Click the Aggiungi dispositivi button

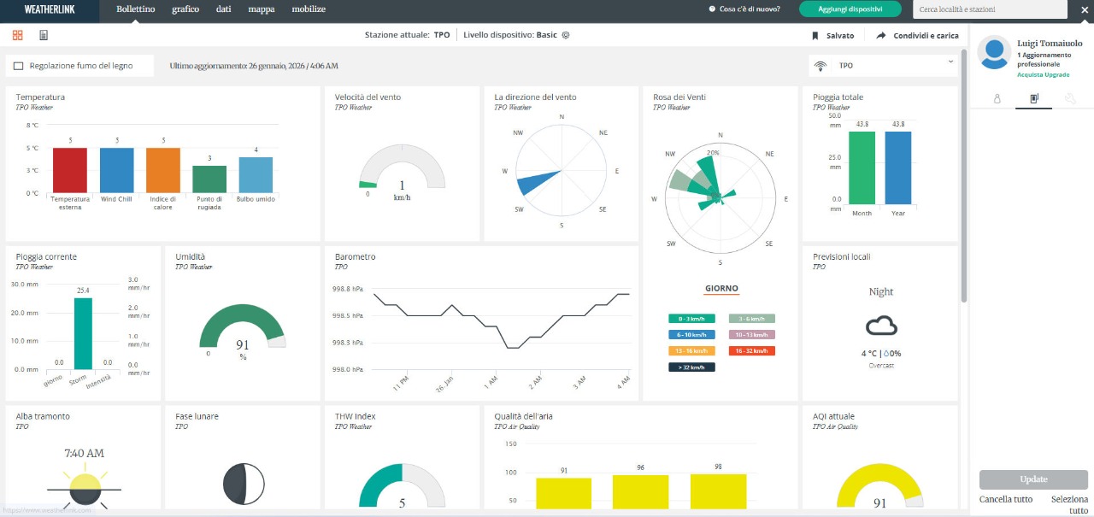tap(850, 9)
